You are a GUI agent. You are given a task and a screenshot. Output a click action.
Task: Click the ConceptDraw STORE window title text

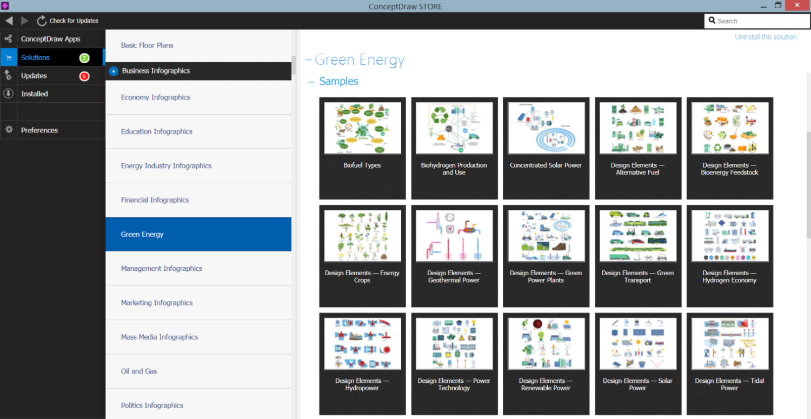click(405, 6)
